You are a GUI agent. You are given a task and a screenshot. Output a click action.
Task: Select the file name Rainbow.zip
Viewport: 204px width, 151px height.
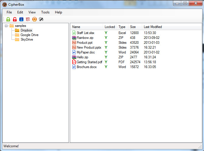point(85,38)
